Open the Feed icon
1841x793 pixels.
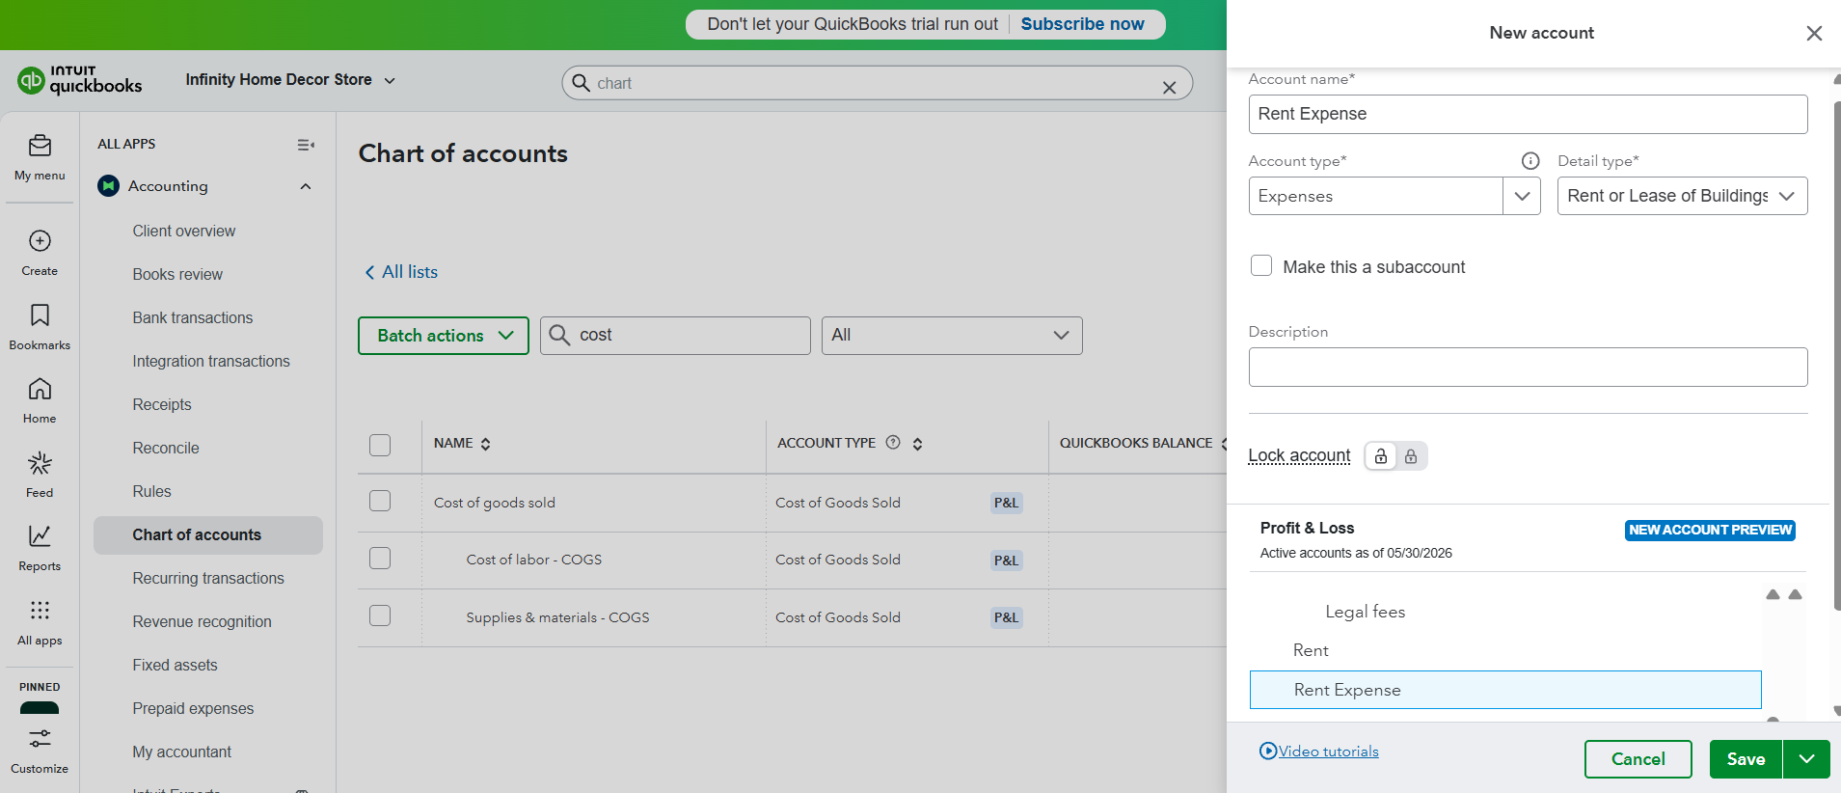tap(40, 463)
